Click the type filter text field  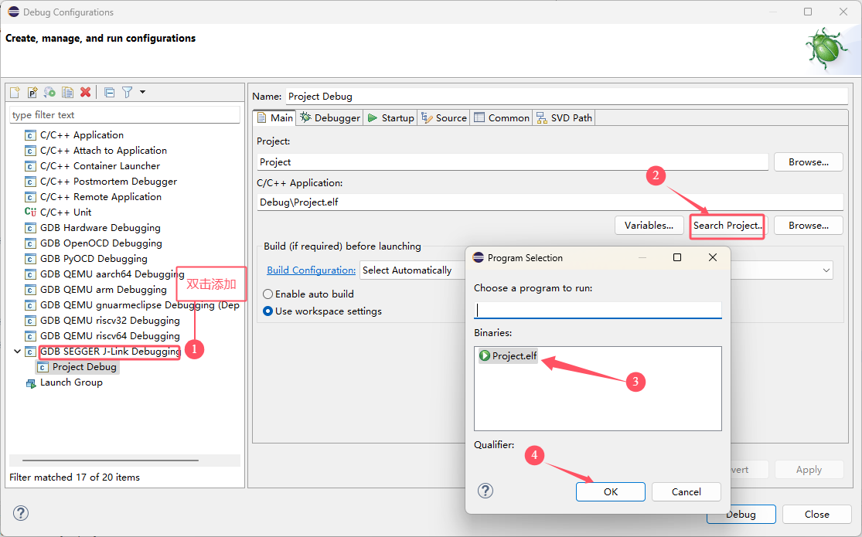point(124,115)
